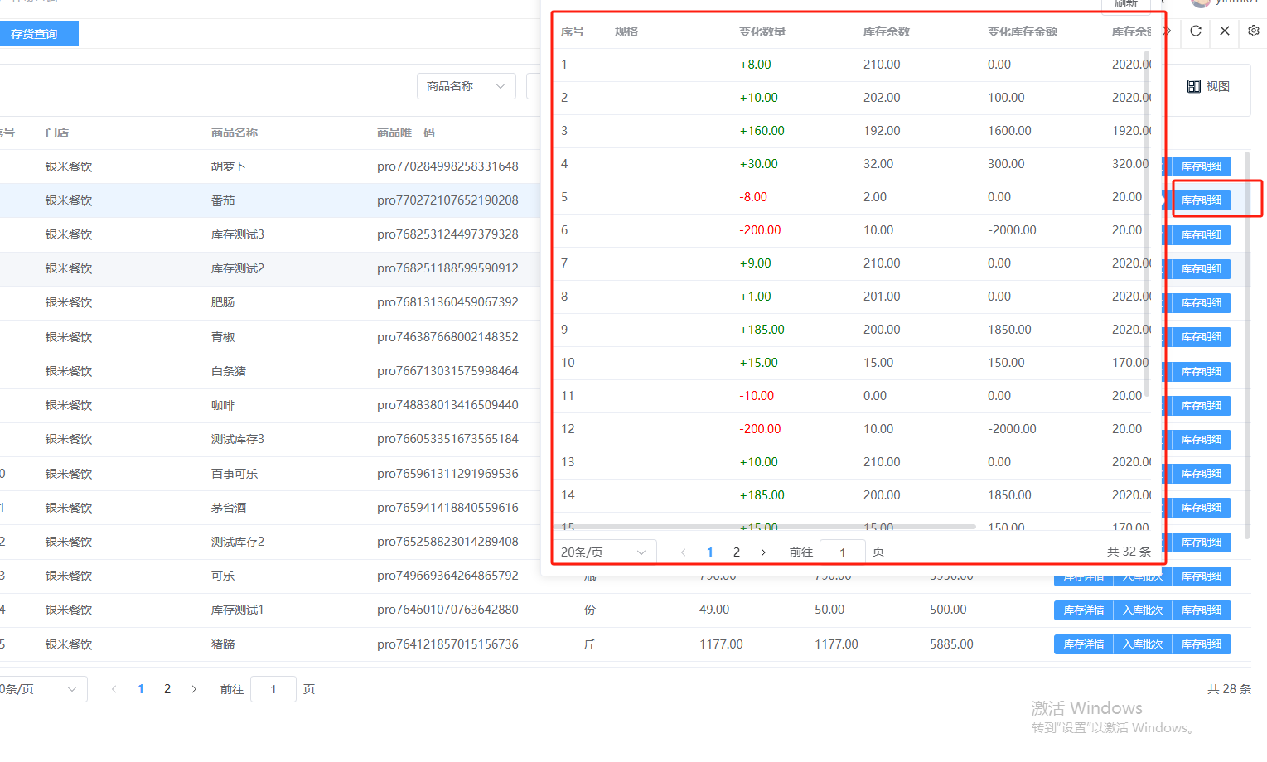Click the user avatar at top right
The height and width of the screenshot is (762, 1267).
pyautogui.click(x=1200, y=2)
